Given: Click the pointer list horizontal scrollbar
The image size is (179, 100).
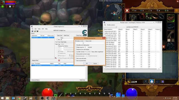Looking at the screenshot, I should pos(131,69).
